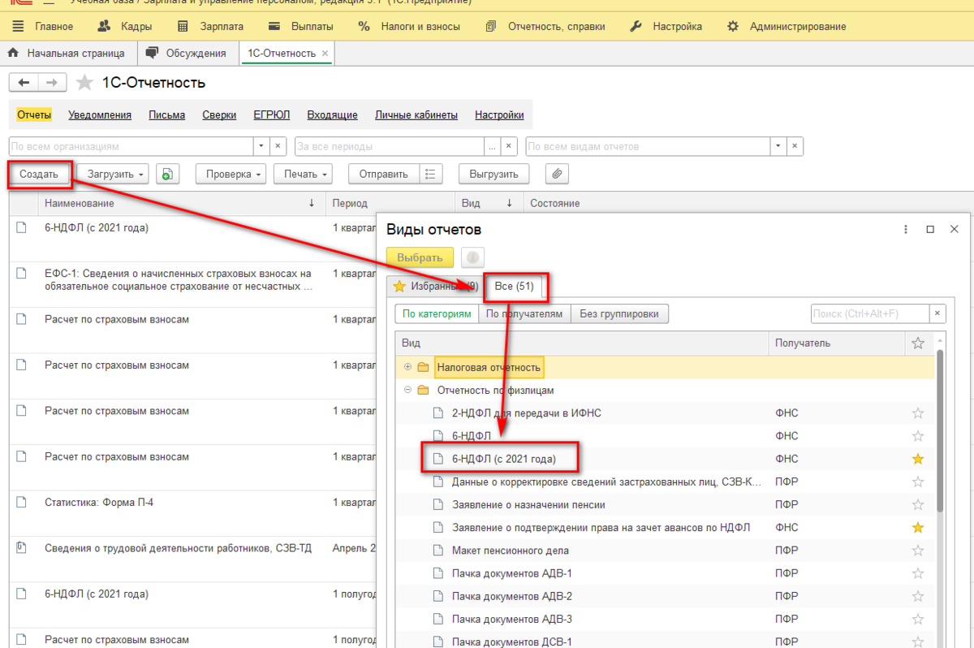Open the hamburger main menu icon
Viewport: 974px width, 648px height.
(19, 26)
